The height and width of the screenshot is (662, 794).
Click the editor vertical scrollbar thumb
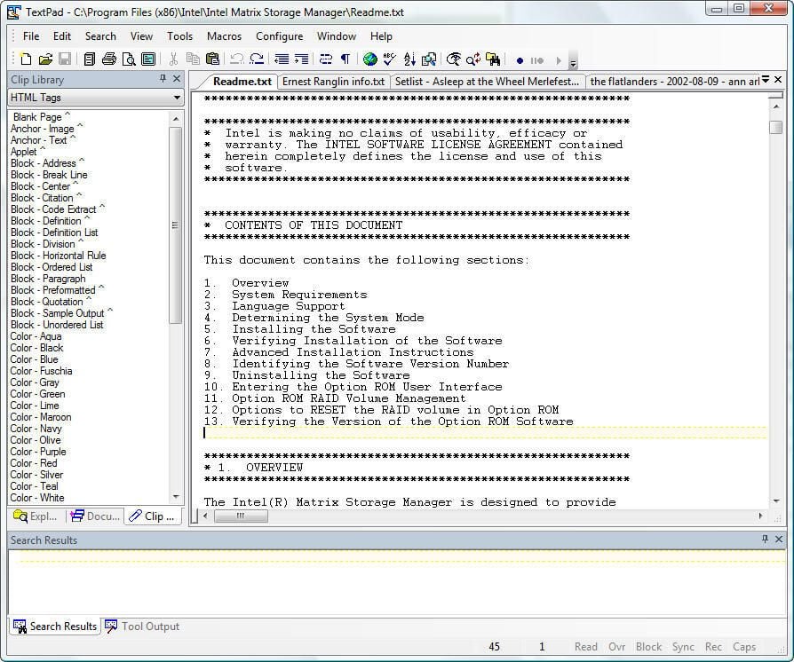tap(775, 127)
